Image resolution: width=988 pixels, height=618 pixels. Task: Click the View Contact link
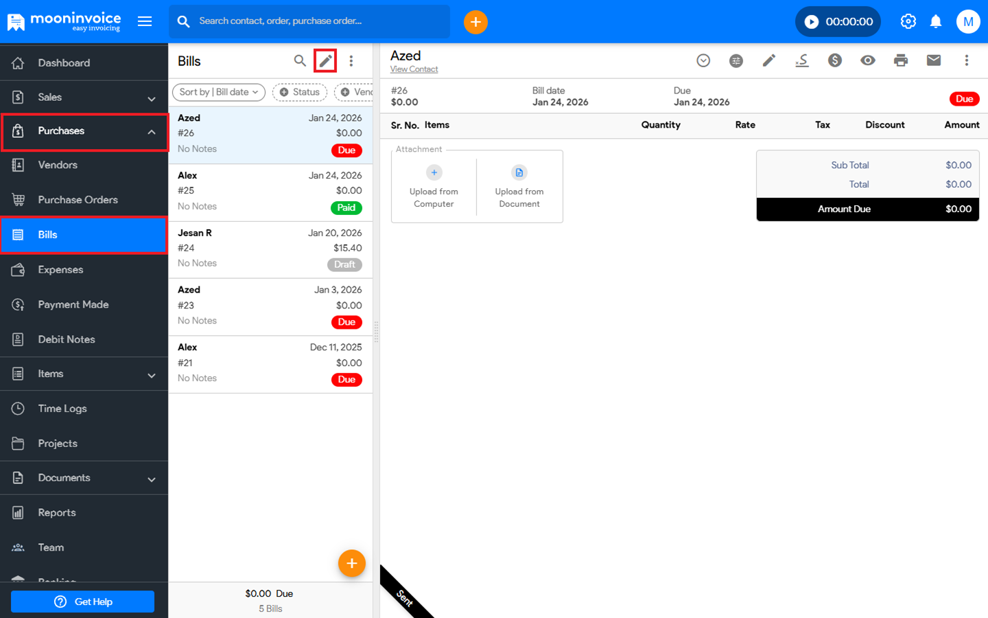(414, 69)
